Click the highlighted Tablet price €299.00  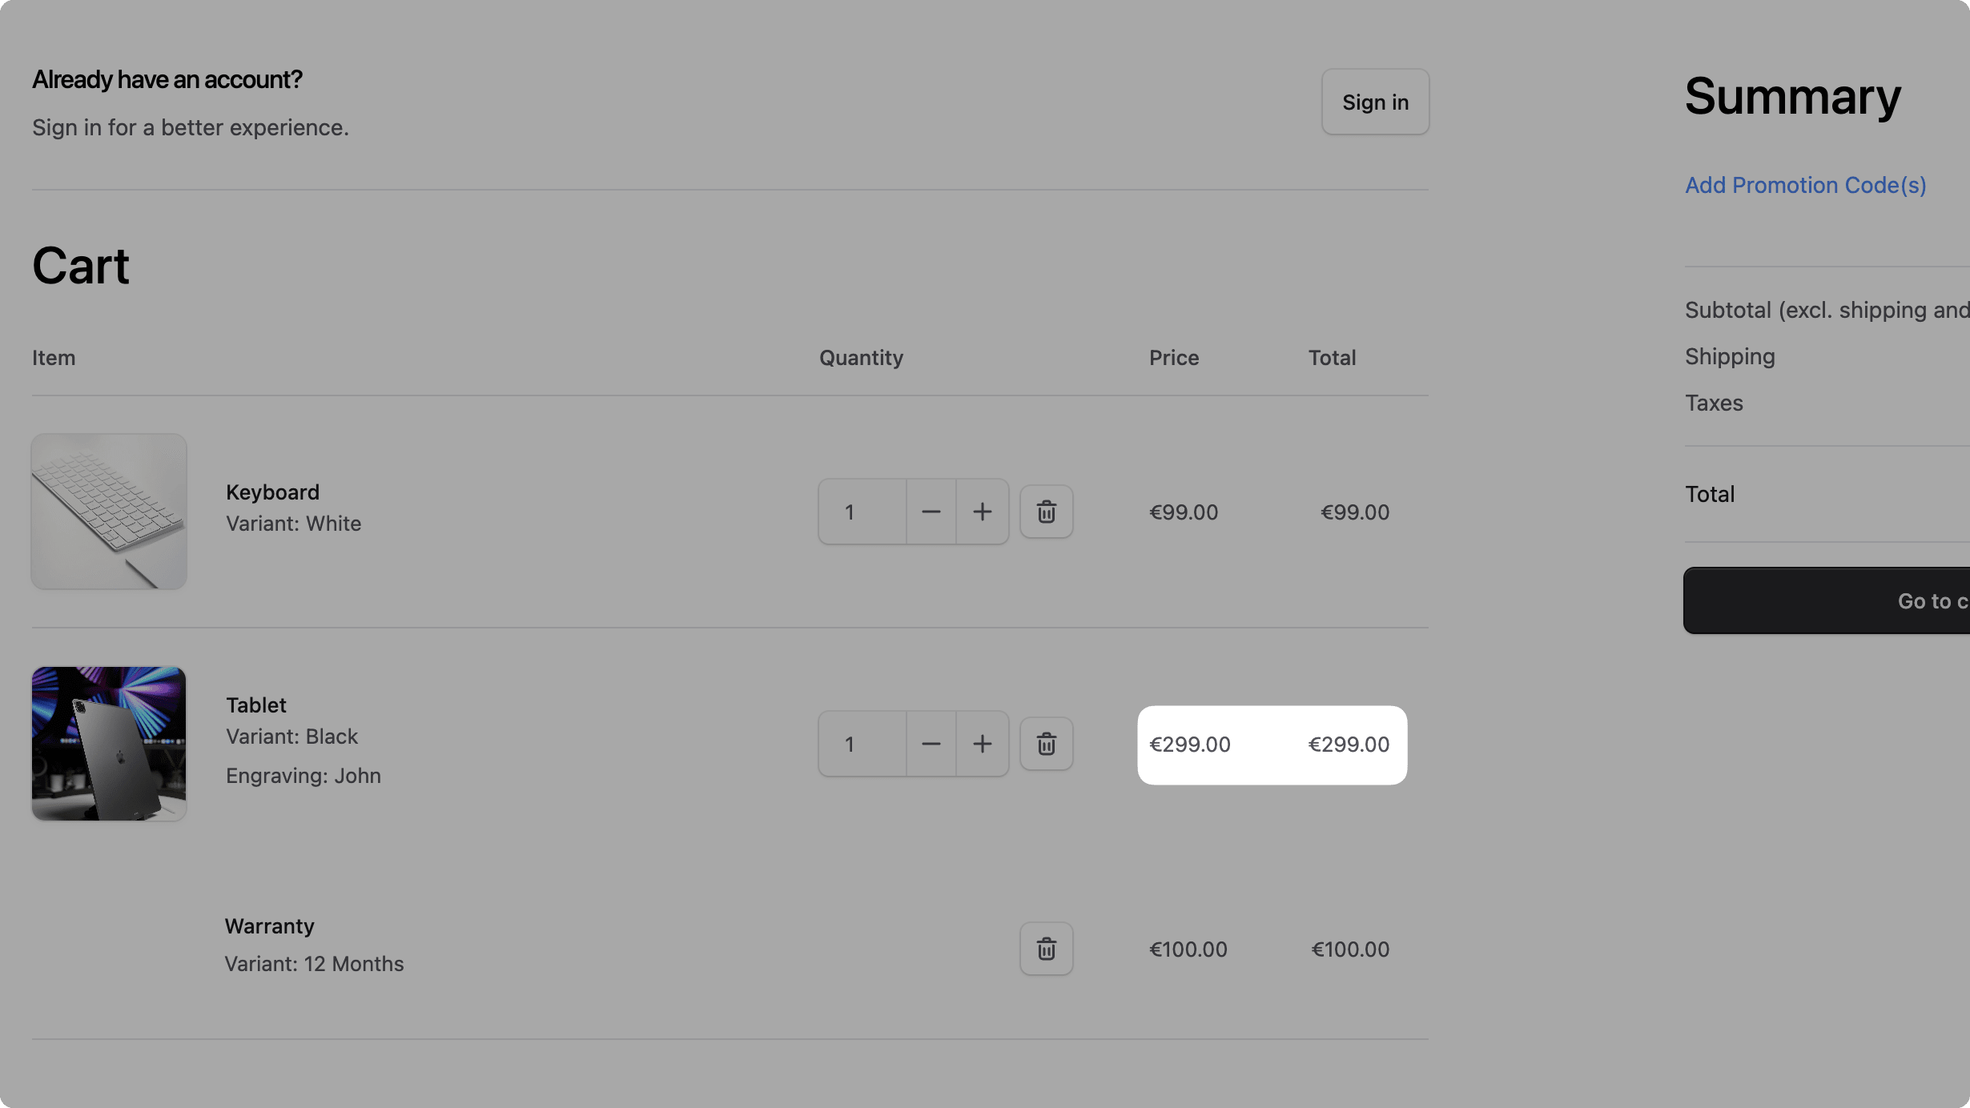pos(1189,745)
